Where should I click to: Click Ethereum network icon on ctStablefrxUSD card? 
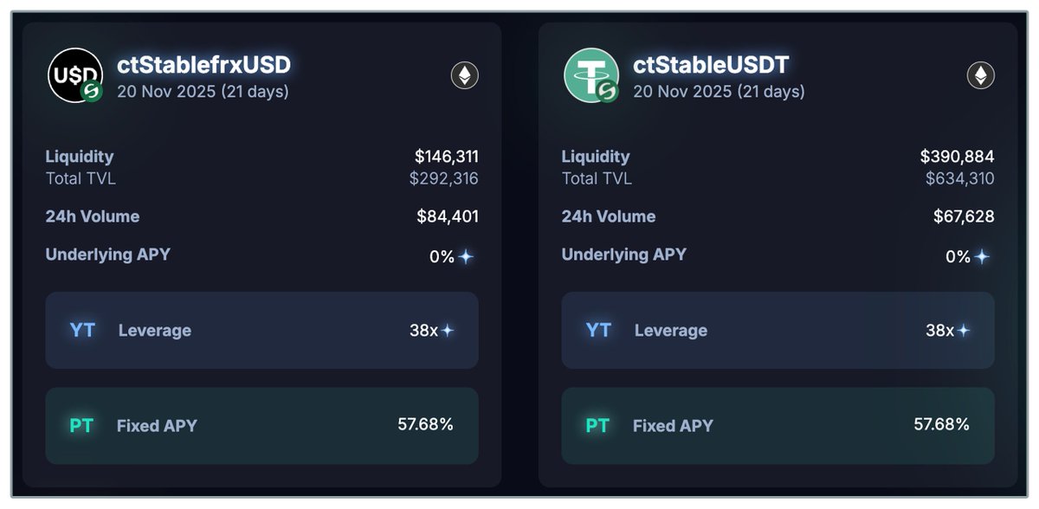coord(465,75)
